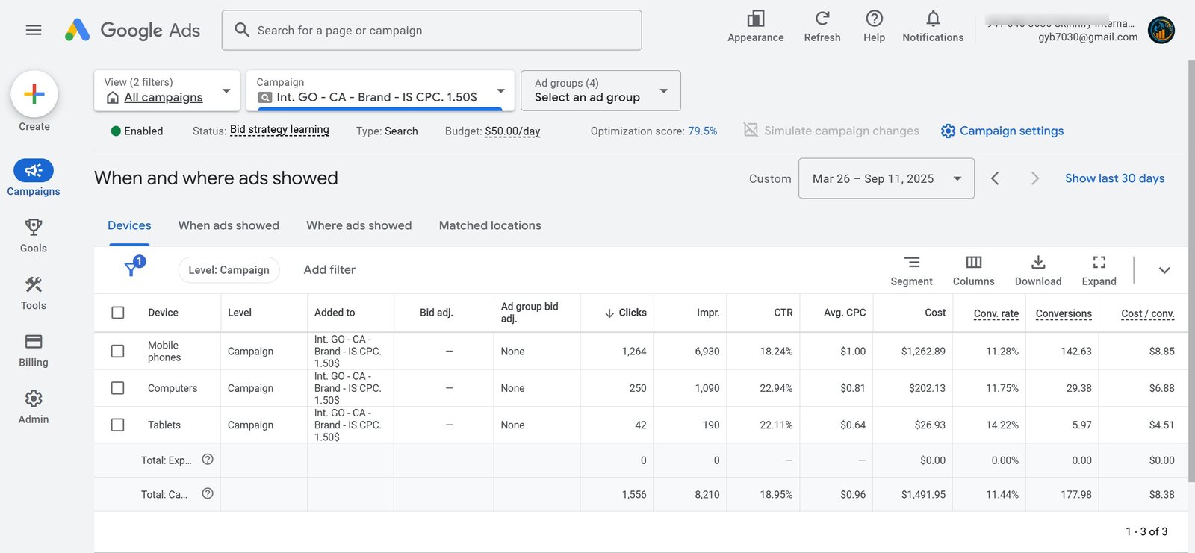The width and height of the screenshot is (1195, 553).
Task: Open the date range dropdown
Action: click(887, 178)
